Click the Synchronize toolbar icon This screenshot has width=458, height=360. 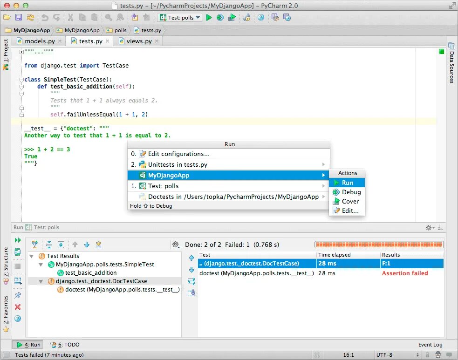(30, 18)
